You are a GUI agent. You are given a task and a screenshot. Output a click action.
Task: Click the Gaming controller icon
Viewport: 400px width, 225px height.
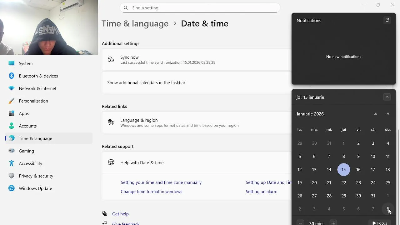click(x=12, y=151)
